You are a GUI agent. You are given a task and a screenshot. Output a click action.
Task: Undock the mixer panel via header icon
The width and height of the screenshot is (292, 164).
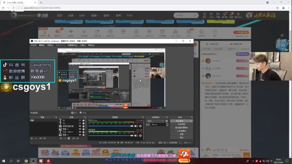143,117
